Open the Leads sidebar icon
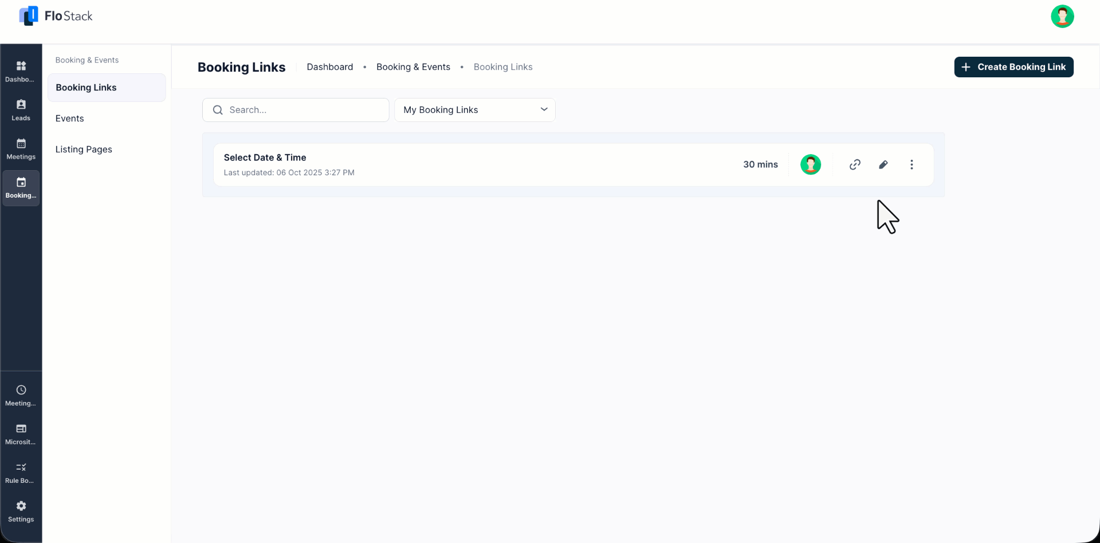Viewport: 1100px width, 543px height. (21, 110)
